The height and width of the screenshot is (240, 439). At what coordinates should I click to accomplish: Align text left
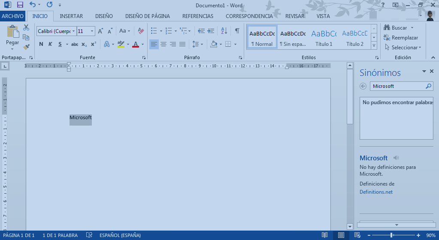coord(154,44)
